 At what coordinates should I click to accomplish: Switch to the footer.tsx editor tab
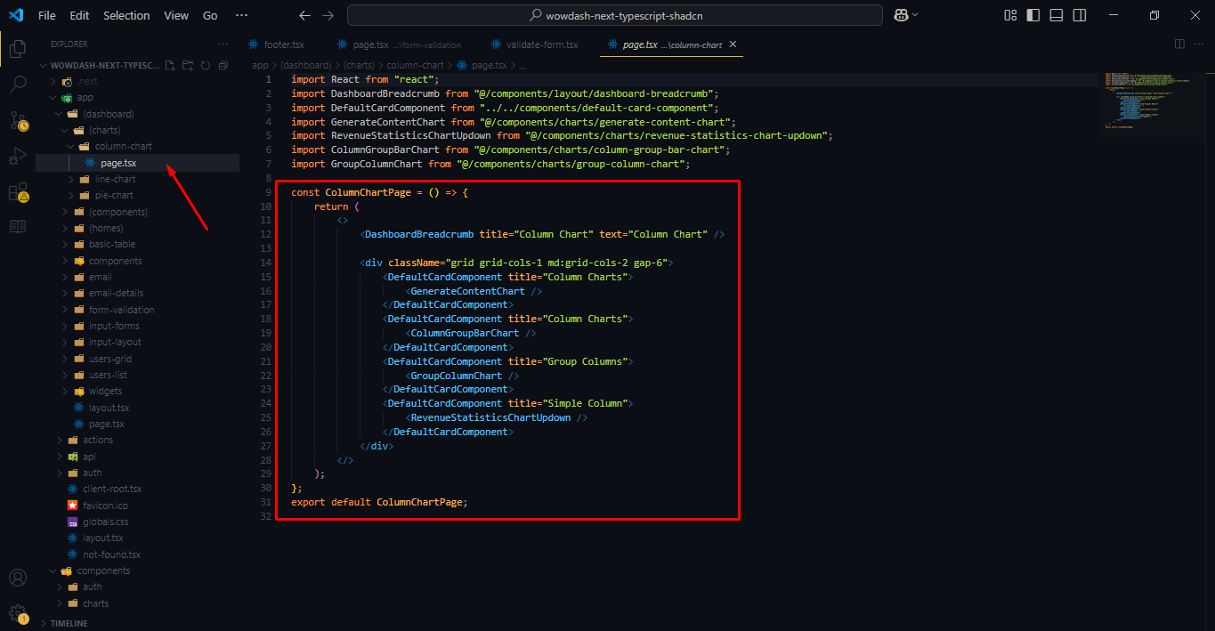click(280, 44)
